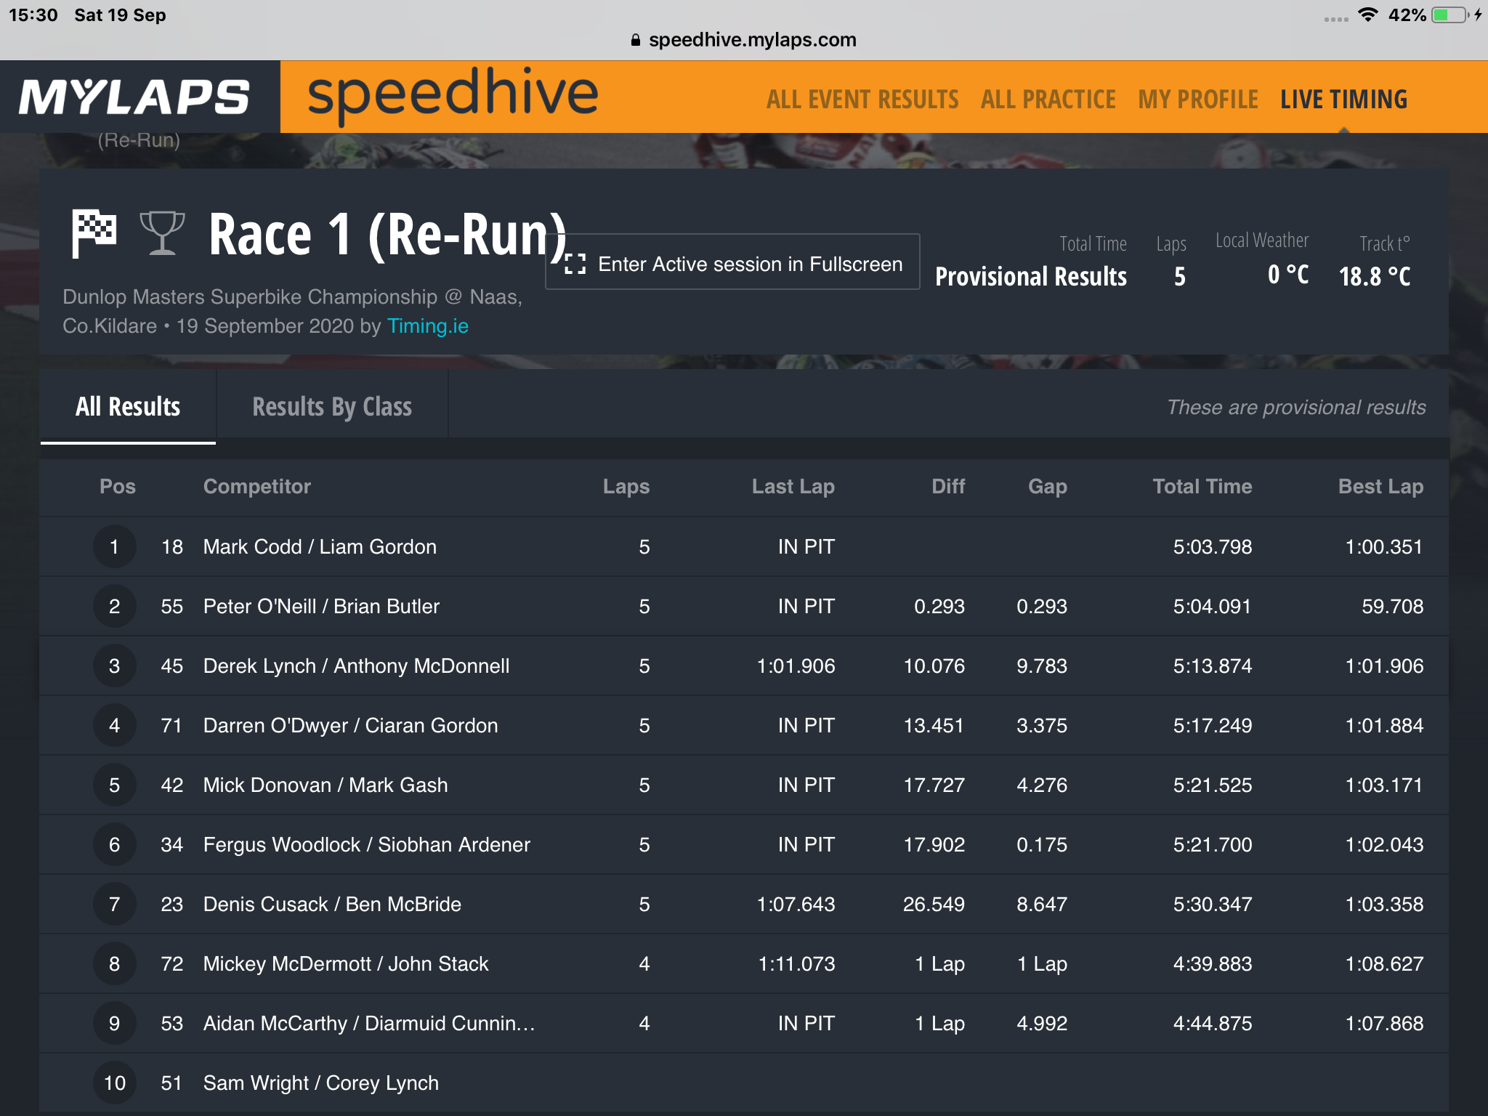Image resolution: width=1488 pixels, height=1116 pixels.
Task: Click the trophy icon beside Race 1
Action: (x=162, y=232)
